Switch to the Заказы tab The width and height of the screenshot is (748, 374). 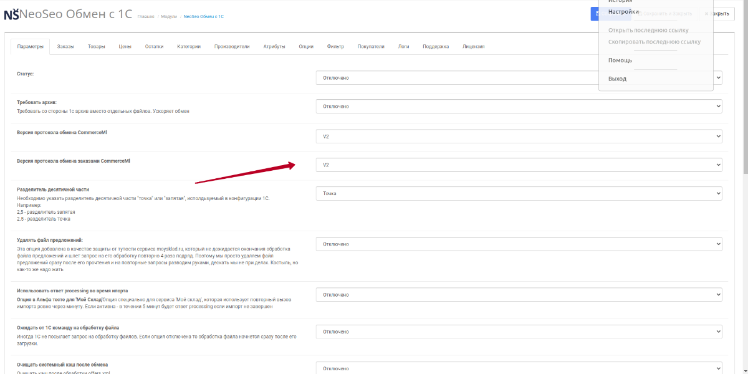65,47
